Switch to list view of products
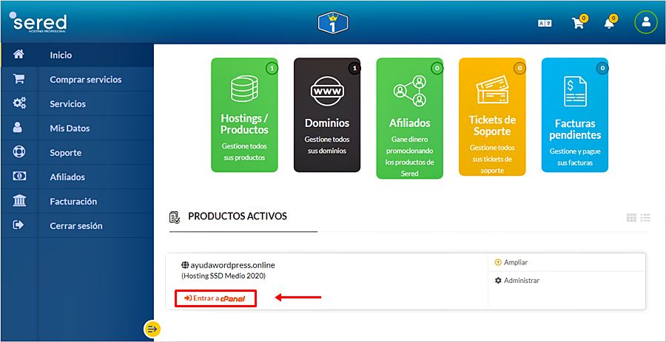This screenshot has height=342, width=666. pyautogui.click(x=645, y=217)
